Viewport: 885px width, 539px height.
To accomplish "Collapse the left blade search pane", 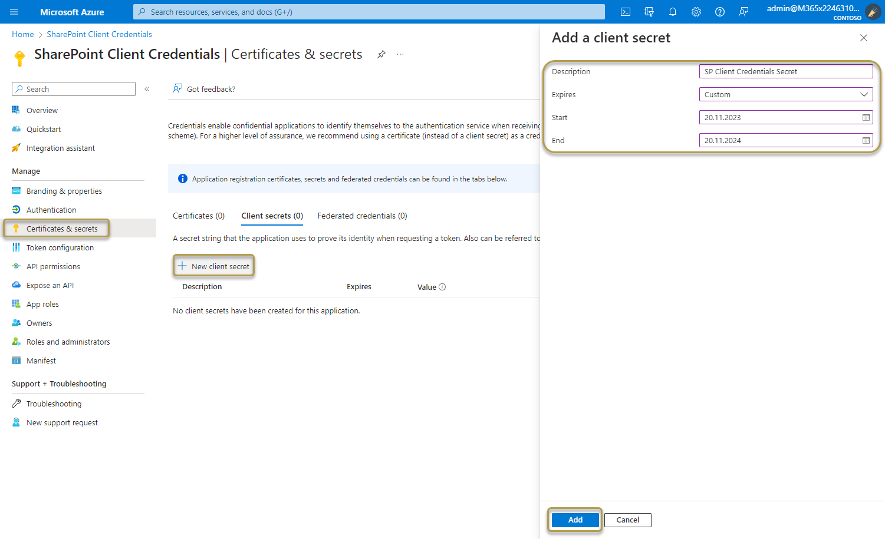I will point(146,88).
